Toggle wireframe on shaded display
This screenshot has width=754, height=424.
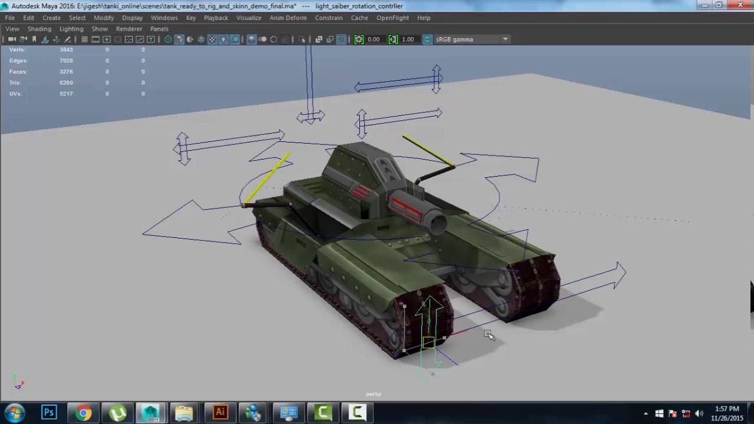(201, 39)
